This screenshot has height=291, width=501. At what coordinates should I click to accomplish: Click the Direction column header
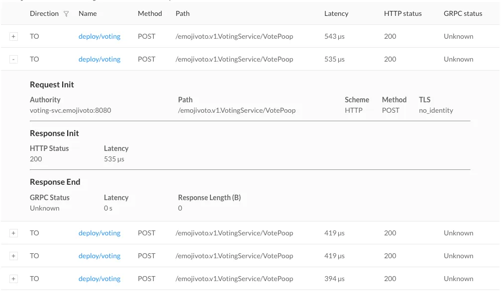(x=44, y=13)
